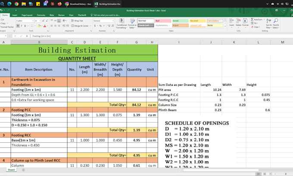Click the Decrease Indent icon
The width and height of the screenshot is (293, 176).
(64, 26)
